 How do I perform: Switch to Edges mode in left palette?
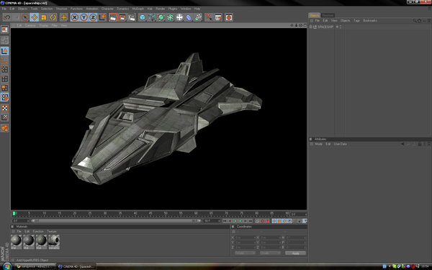pos(4,78)
